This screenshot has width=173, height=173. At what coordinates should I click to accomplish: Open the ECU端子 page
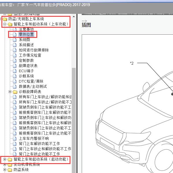click(26, 71)
